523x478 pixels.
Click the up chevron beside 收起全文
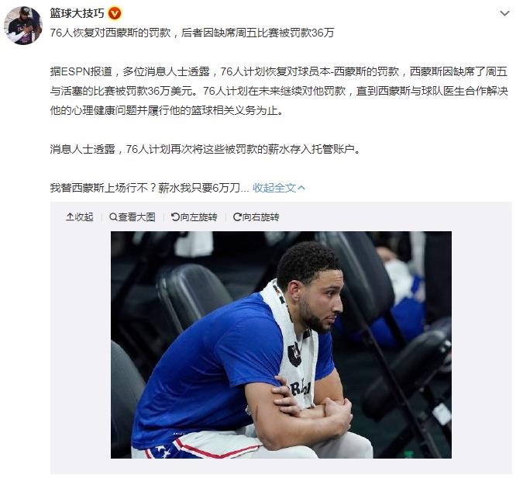click(x=301, y=188)
